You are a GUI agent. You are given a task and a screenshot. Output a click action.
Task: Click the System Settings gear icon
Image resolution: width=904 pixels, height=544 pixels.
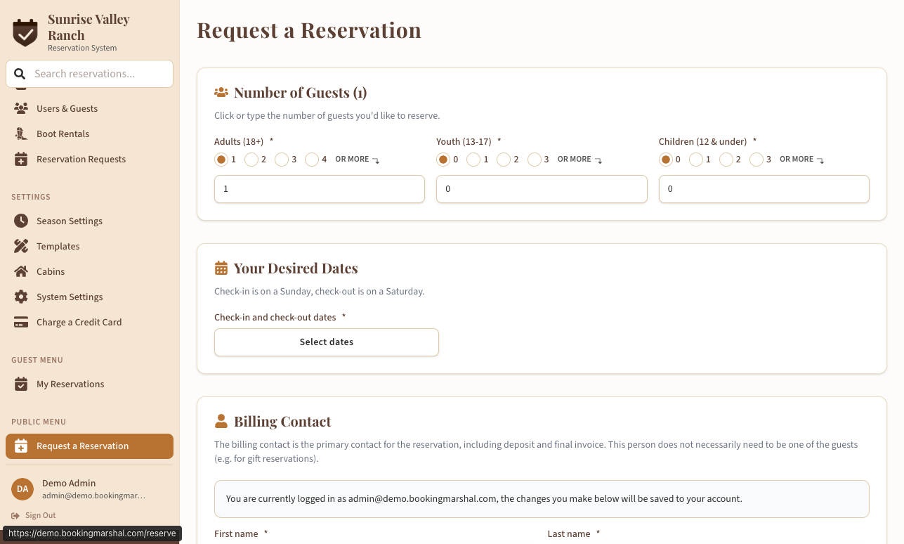(x=21, y=297)
